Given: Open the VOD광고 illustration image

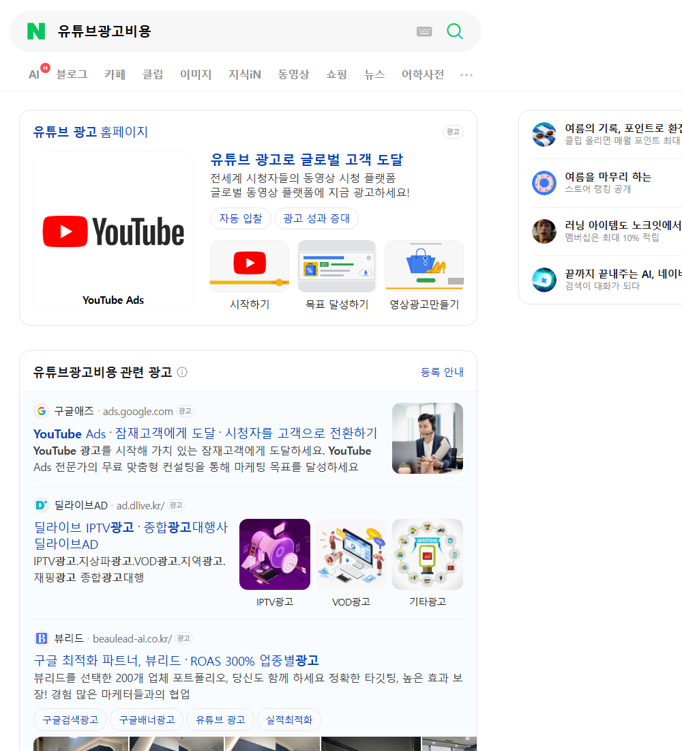Looking at the screenshot, I should point(351,554).
